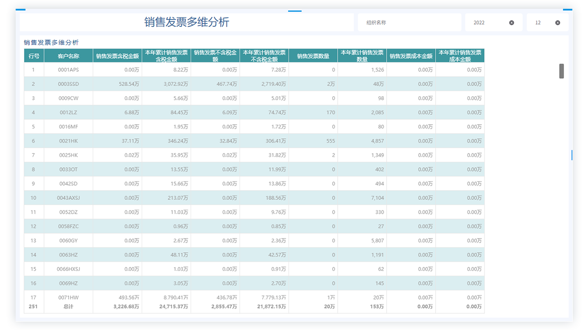Sort by 客户名称 column header
Image resolution: width=588 pixels, height=330 pixels.
(68, 56)
